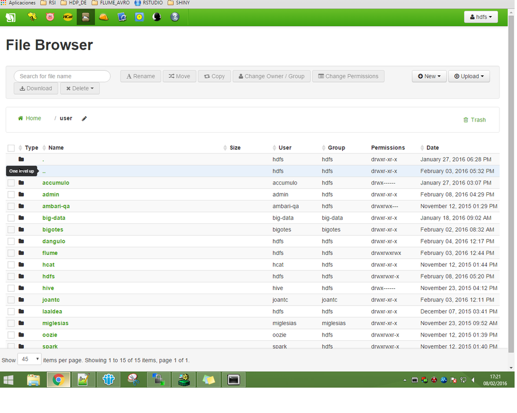Go to the Home breadcrumb link
Viewport: 517px width, 413px height.
click(29, 118)
